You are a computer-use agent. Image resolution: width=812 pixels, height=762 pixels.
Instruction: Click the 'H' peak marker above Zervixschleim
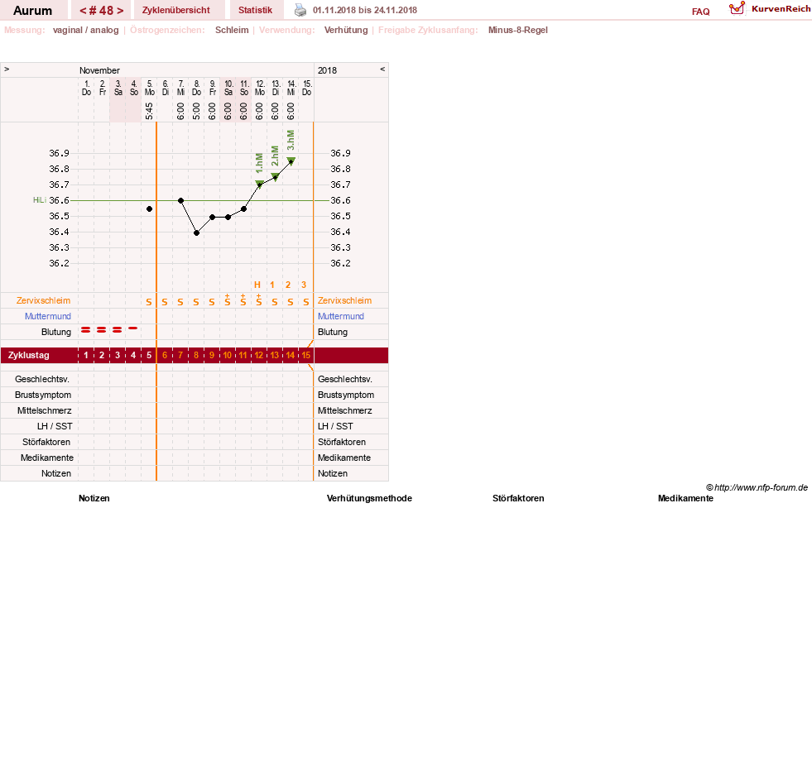257,285
